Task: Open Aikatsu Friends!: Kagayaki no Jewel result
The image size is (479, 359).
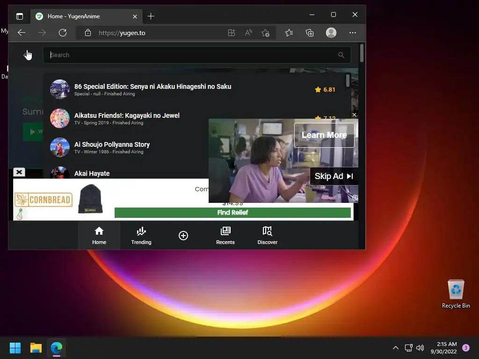Action: point(127,118)
